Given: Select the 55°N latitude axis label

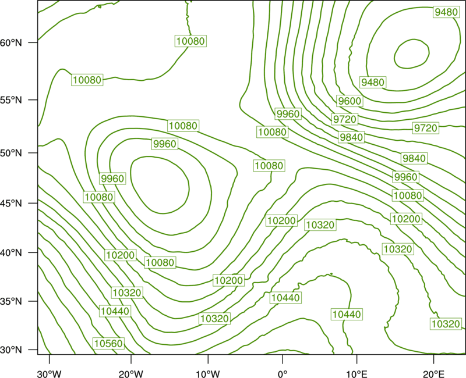Looking at the screenshot, I should 11,100.
